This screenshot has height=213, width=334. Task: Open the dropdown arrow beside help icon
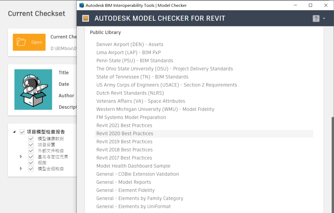tap(324, 19)
